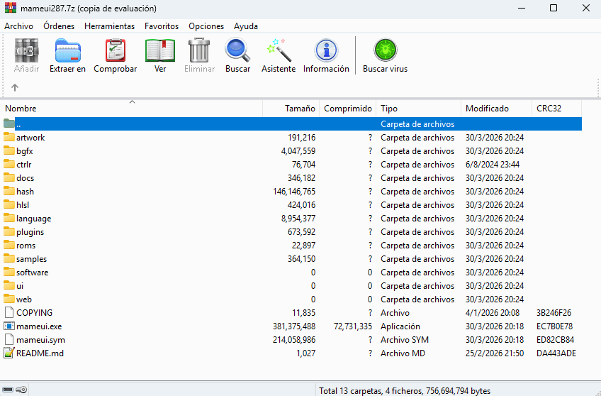
Task: Select the COPYING file icon
Action: (x=9, y=312)
